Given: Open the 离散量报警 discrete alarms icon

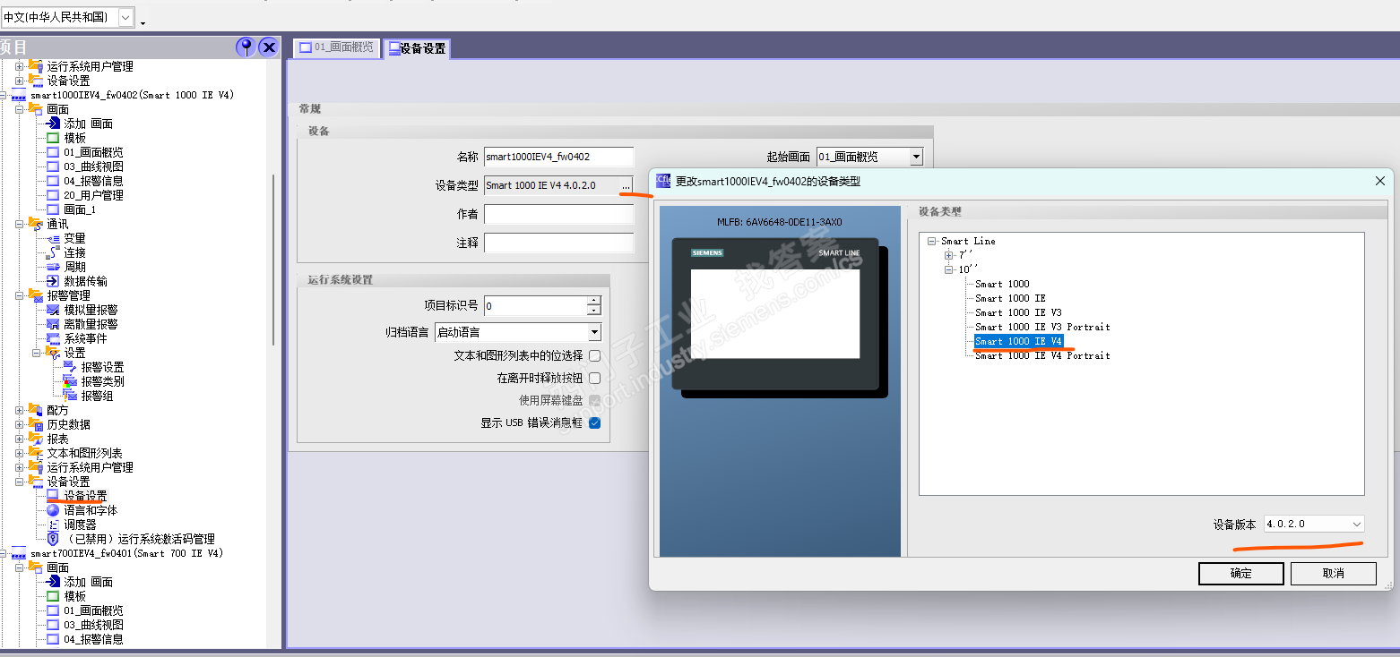Looking at the screenshot, I should pos(53,324).
